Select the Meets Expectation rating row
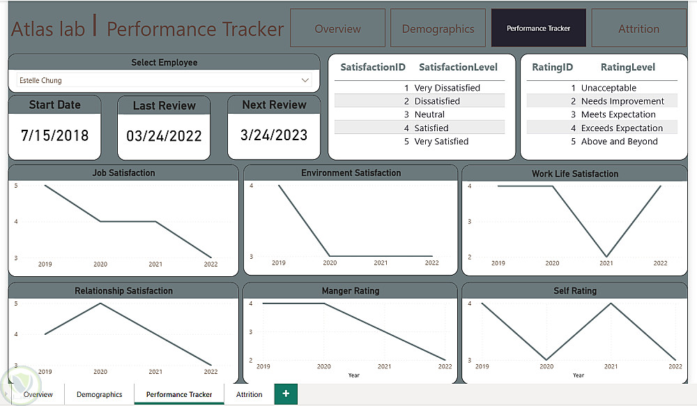Screen dimensions: 697x406 602,114
